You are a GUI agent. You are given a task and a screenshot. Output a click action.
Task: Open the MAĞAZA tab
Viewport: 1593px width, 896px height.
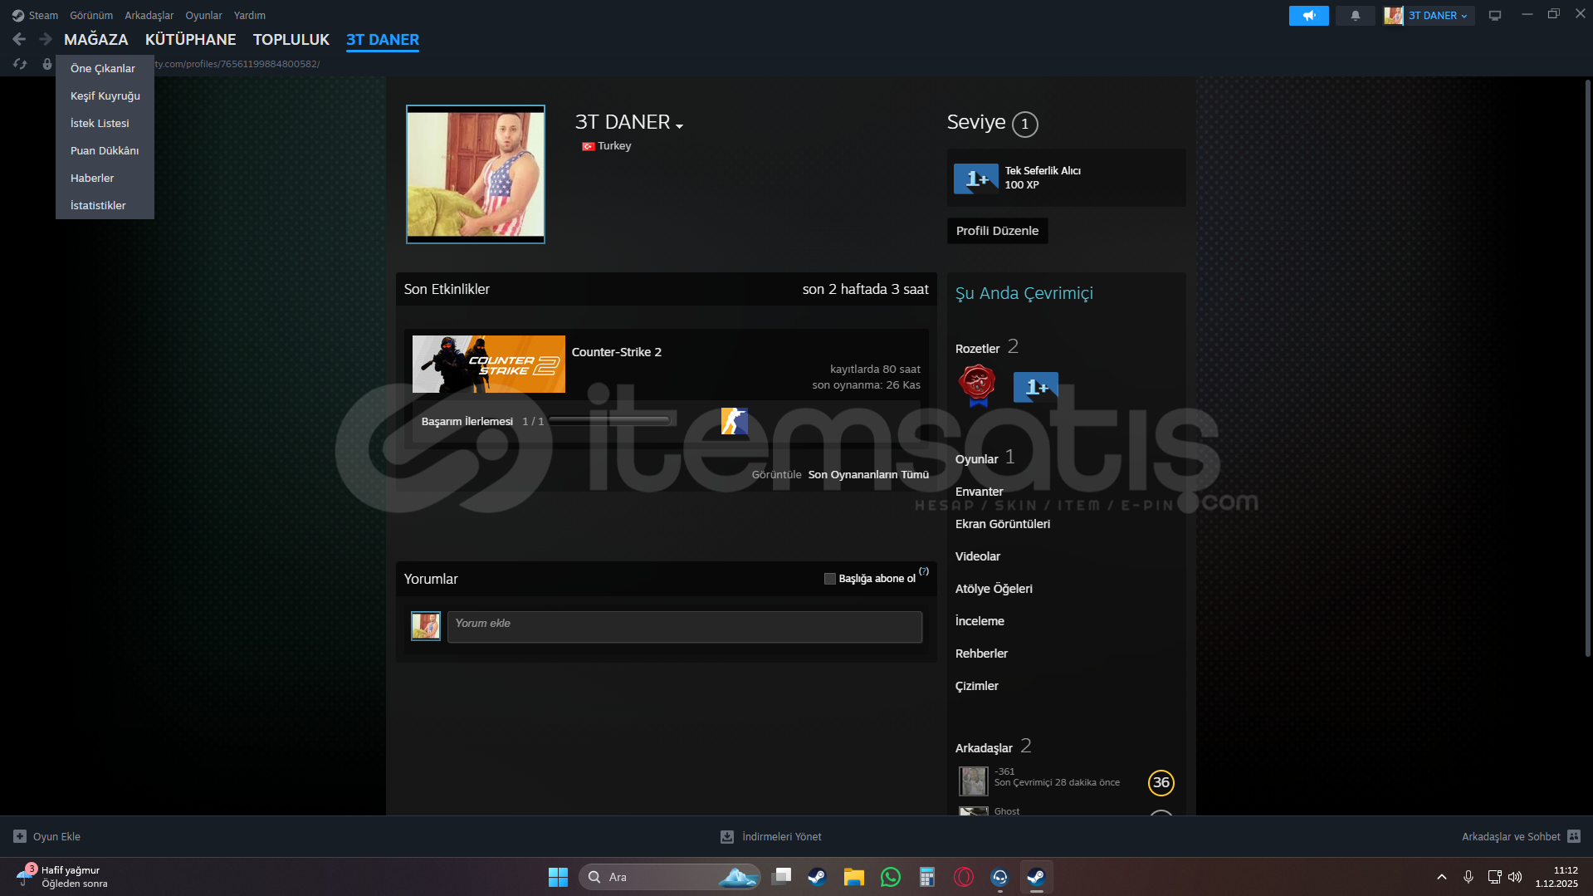(96, 39)
